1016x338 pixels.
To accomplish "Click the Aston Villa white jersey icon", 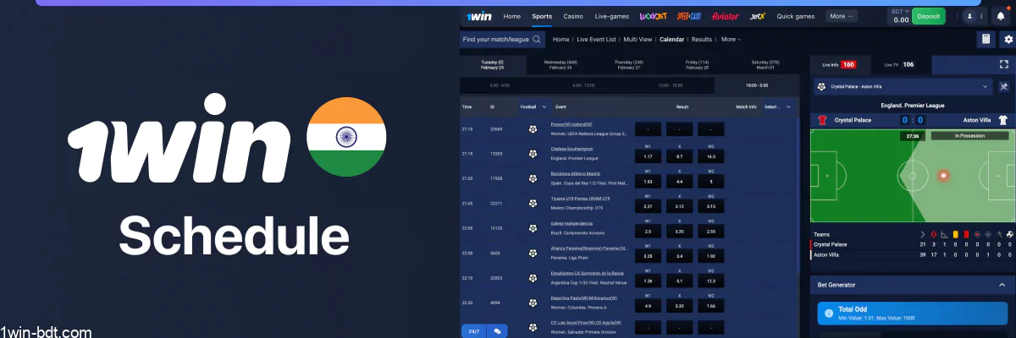I will [1003, 120].
